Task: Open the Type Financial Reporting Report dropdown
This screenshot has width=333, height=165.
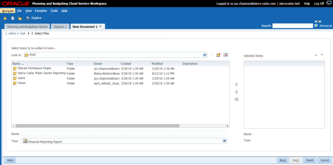Action: [224, 141]
